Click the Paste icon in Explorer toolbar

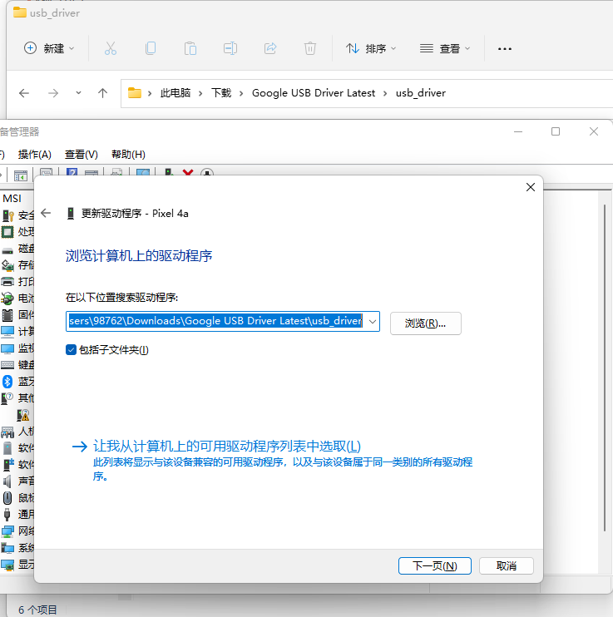[x=190, y=48]
